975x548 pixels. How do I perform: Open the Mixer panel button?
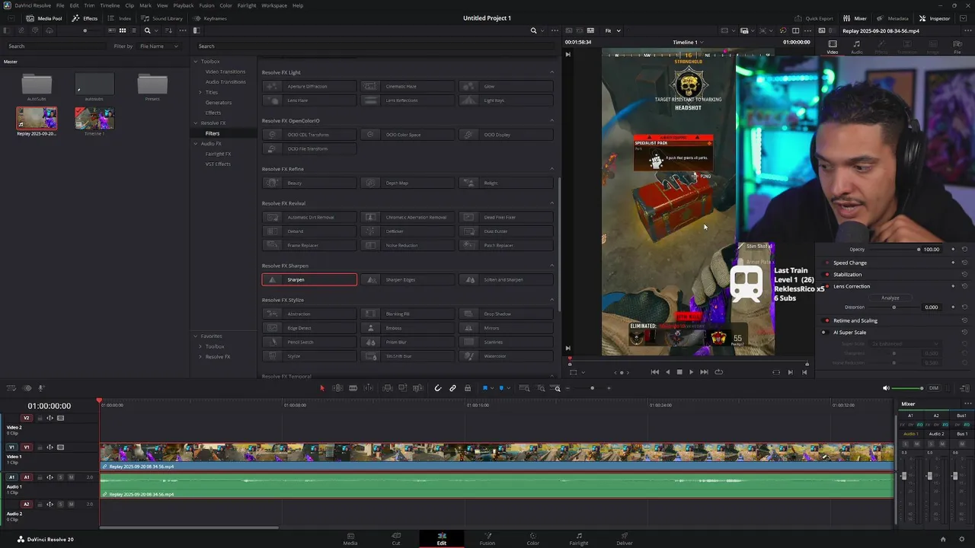(855, 18)
